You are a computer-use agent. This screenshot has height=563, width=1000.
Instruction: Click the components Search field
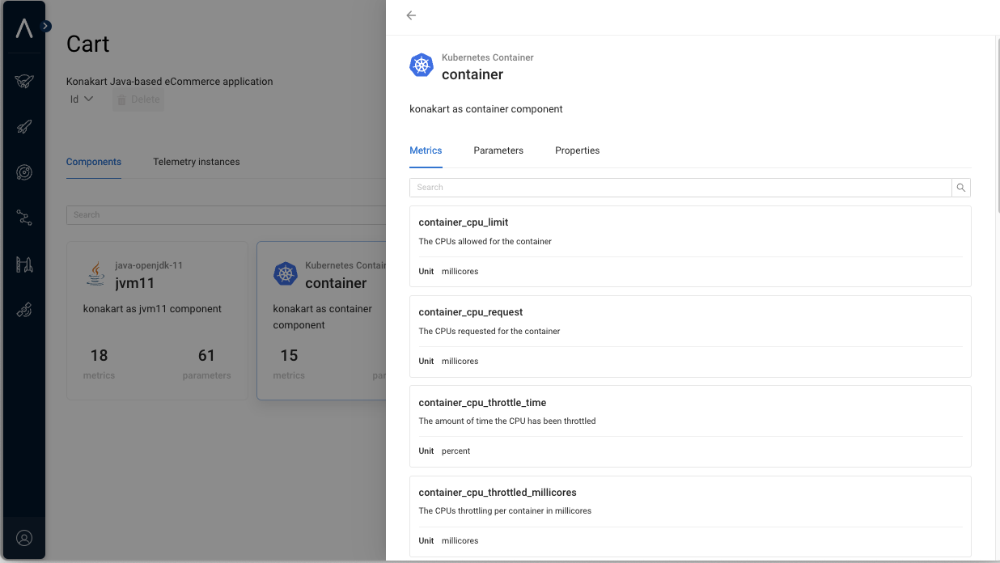pos(227,215)
